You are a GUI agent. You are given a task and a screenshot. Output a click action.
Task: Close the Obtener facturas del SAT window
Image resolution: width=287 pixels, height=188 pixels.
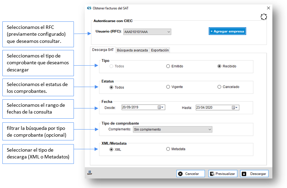(268, 8)
